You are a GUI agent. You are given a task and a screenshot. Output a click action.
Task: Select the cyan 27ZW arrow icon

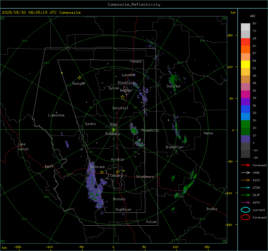[245, 188]
